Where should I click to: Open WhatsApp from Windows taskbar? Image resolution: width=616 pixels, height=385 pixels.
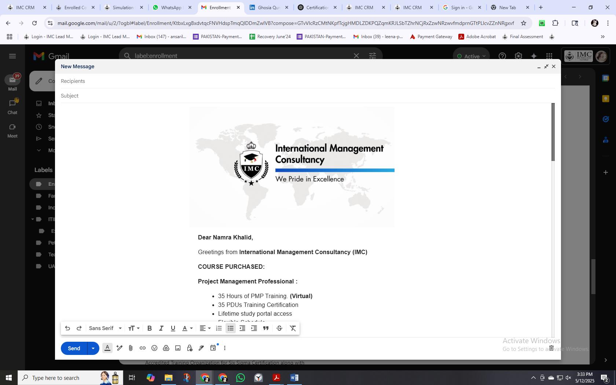coord(241,378)
